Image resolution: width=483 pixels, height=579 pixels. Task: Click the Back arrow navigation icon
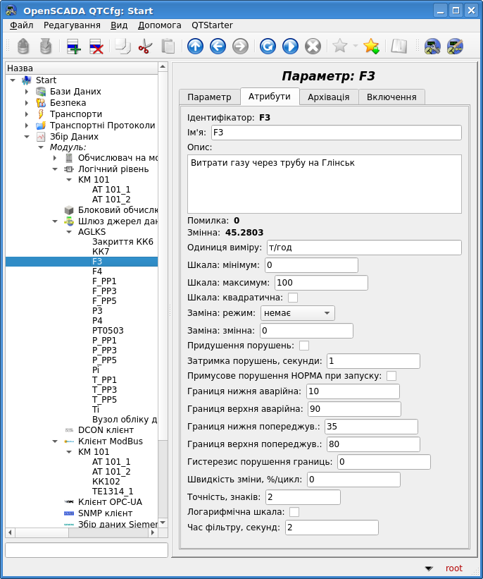click(218, 47)
